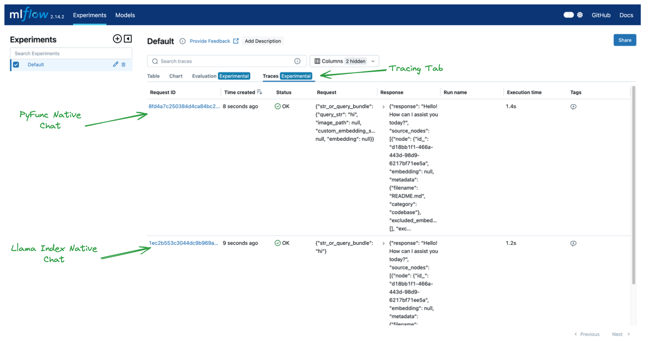Open the Provide Feedback link
The height and width of the screenshot is (347, 645).
209,41
